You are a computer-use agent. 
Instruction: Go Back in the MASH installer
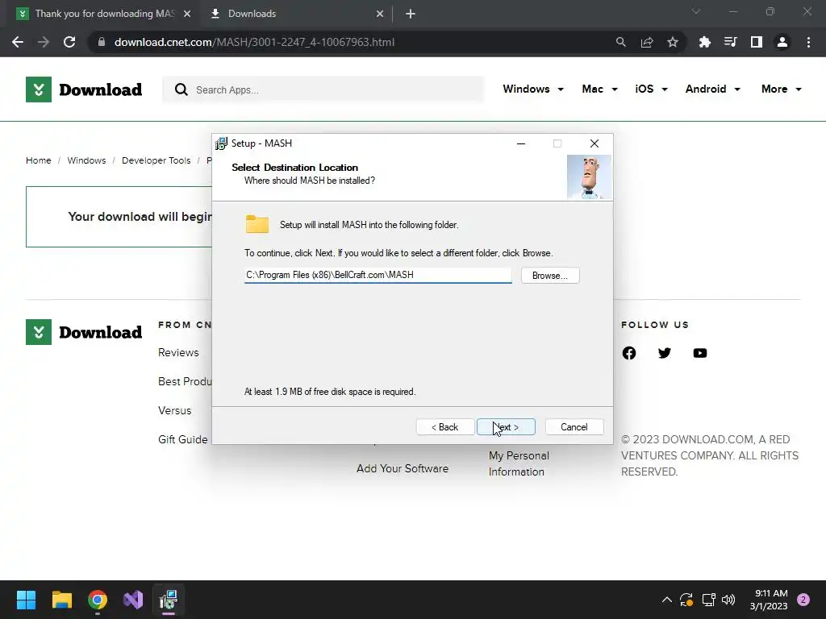tap(445, 427)
